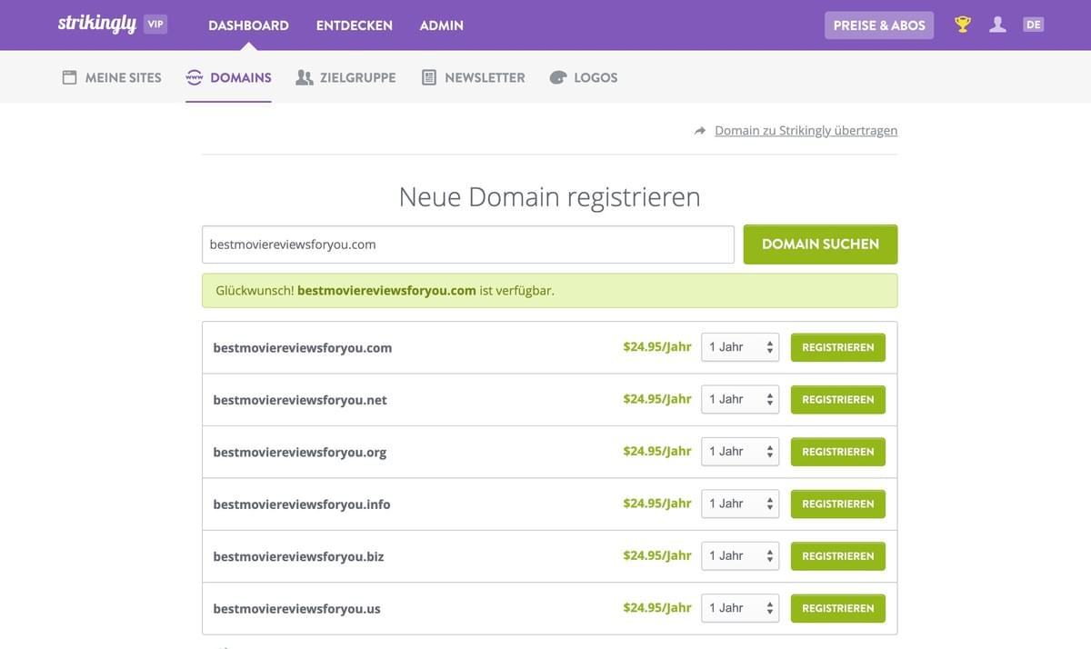Click the domain search input field

467,244
